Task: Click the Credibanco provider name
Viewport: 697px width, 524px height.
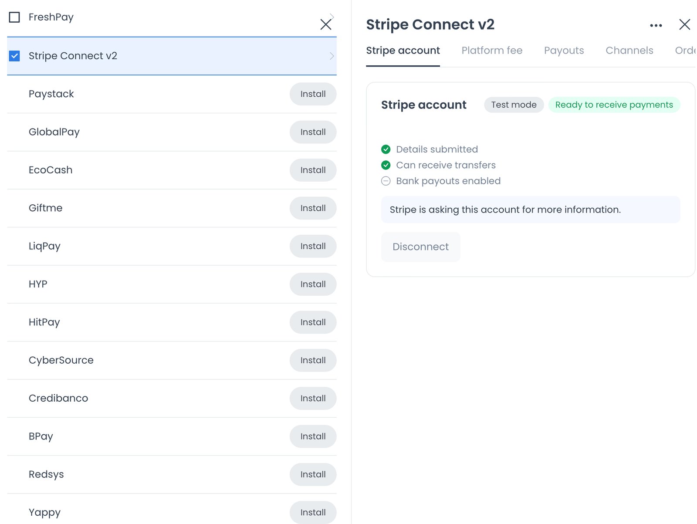Action: (x=58, y=398)
